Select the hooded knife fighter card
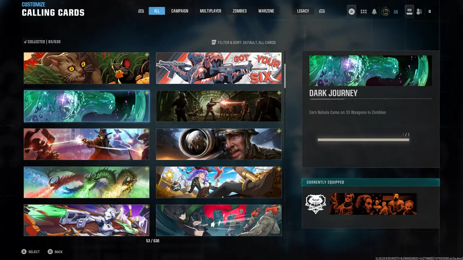Screen dimensions: 463x260 (218, 220)
